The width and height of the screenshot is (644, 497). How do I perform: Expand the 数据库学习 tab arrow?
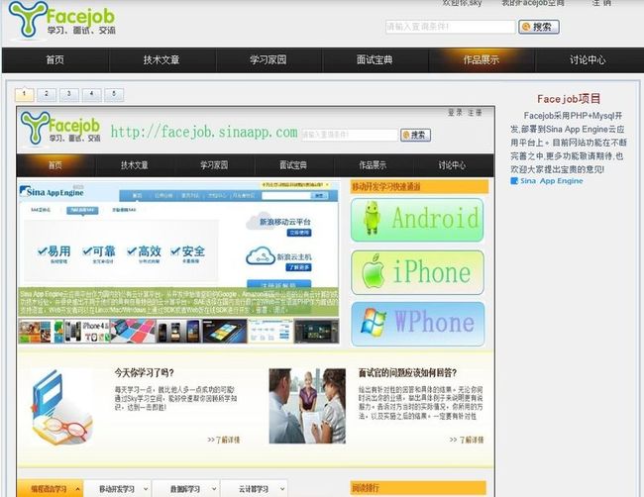click(214, 489)
